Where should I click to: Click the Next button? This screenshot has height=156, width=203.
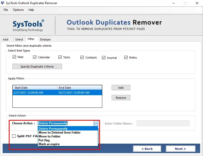point(181,149)
